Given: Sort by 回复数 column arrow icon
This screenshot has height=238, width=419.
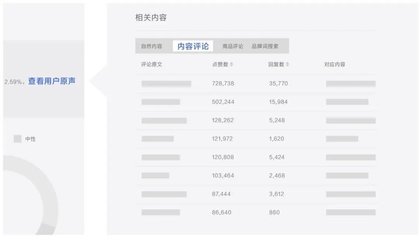Looking at the screenshot, I should 287,65.
